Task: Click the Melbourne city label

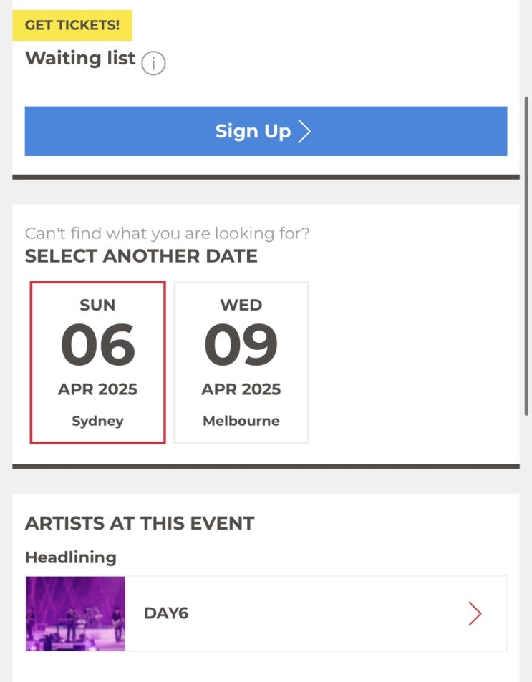Action: point(241,421)
